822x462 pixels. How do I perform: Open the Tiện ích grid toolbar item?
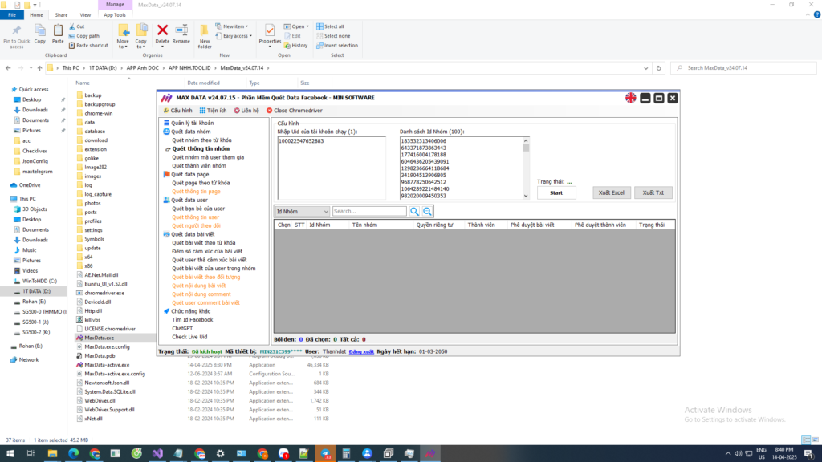tap(212, 111)
